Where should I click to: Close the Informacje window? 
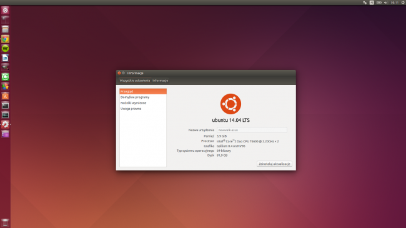[x=119, y=73]
